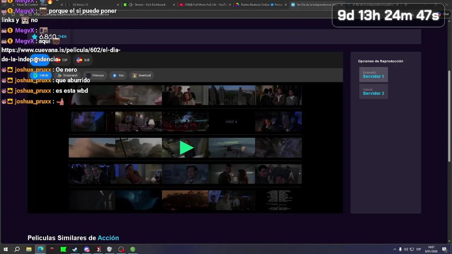The image size is (452, 254).
Task: Click chat message "Oe nero"
Action: point(66,69)
